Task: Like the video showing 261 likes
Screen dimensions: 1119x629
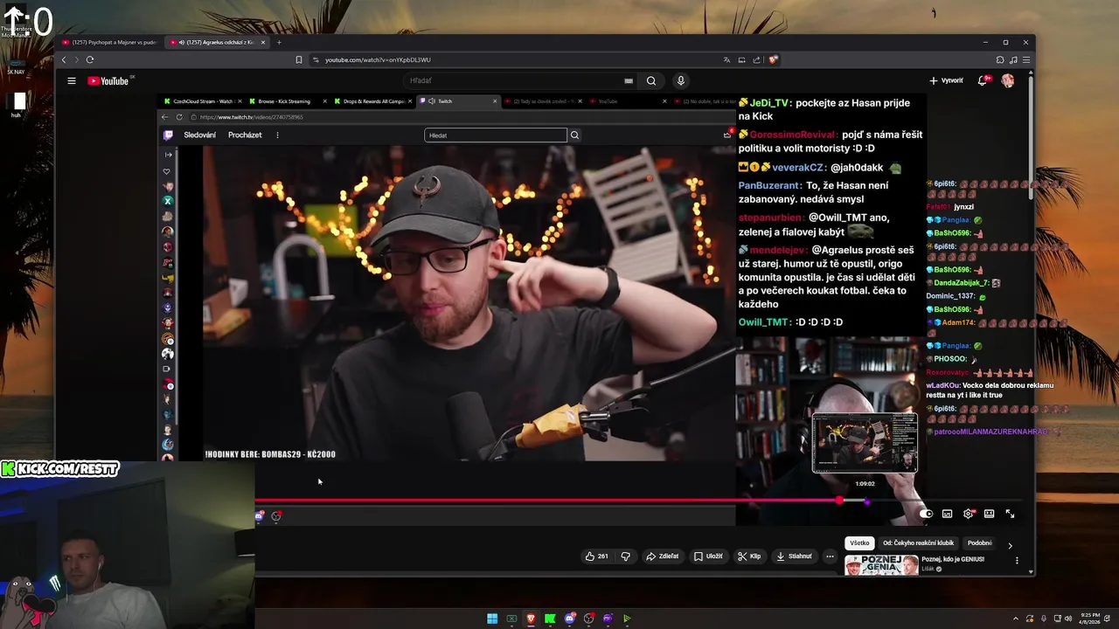Action: tap(597, 556)
